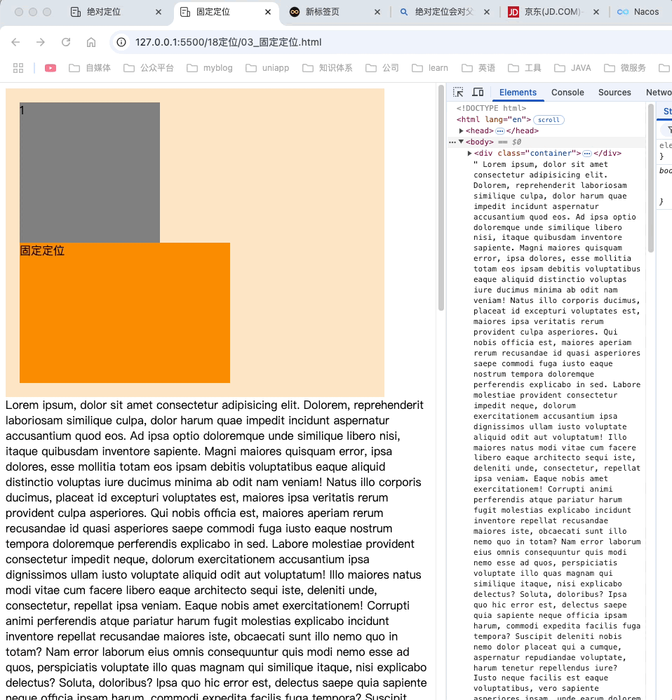Toggle the device toolbar in DevTools
This screenshot has height=700, width=672.
click(478, 93)
